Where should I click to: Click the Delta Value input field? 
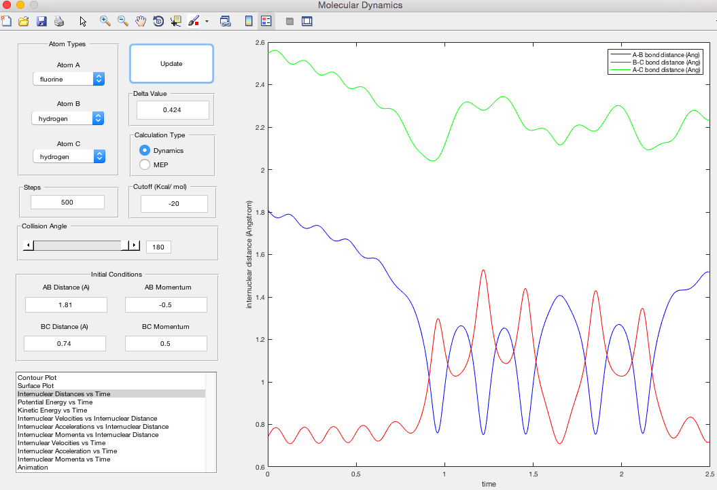click(x=171, y=109)
